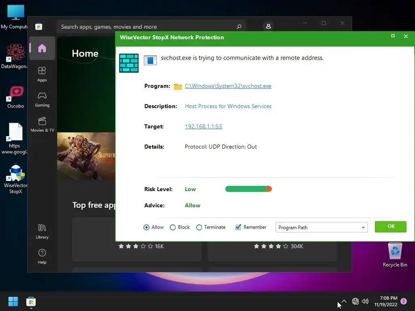Open the Slumberland featured movie thumbnail
Screen dimensions: 415x311
pos(86,156)
